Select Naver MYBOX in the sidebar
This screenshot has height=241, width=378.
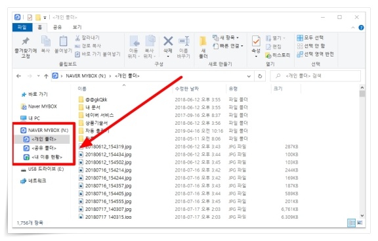[39, 106]
